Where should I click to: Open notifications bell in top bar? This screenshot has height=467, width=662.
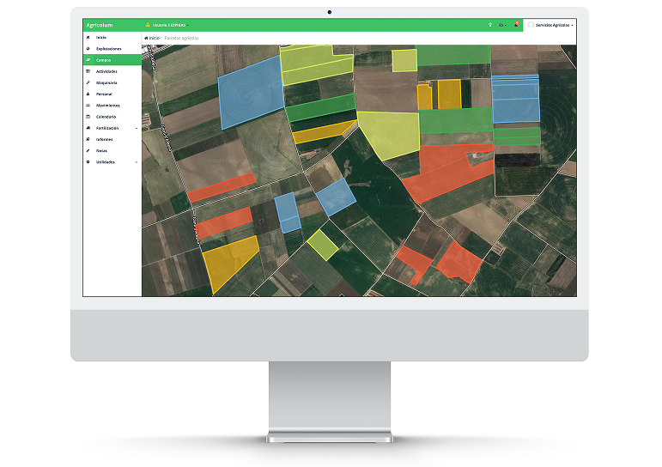516,25
